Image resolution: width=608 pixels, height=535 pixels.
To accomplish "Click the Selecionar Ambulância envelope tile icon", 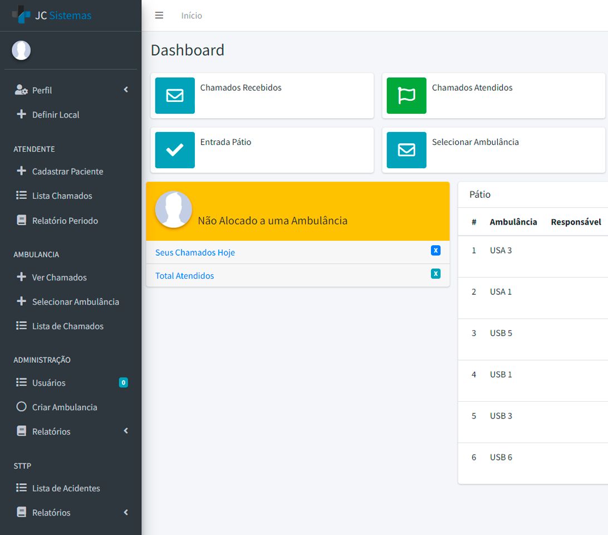I will coord(406,150).
